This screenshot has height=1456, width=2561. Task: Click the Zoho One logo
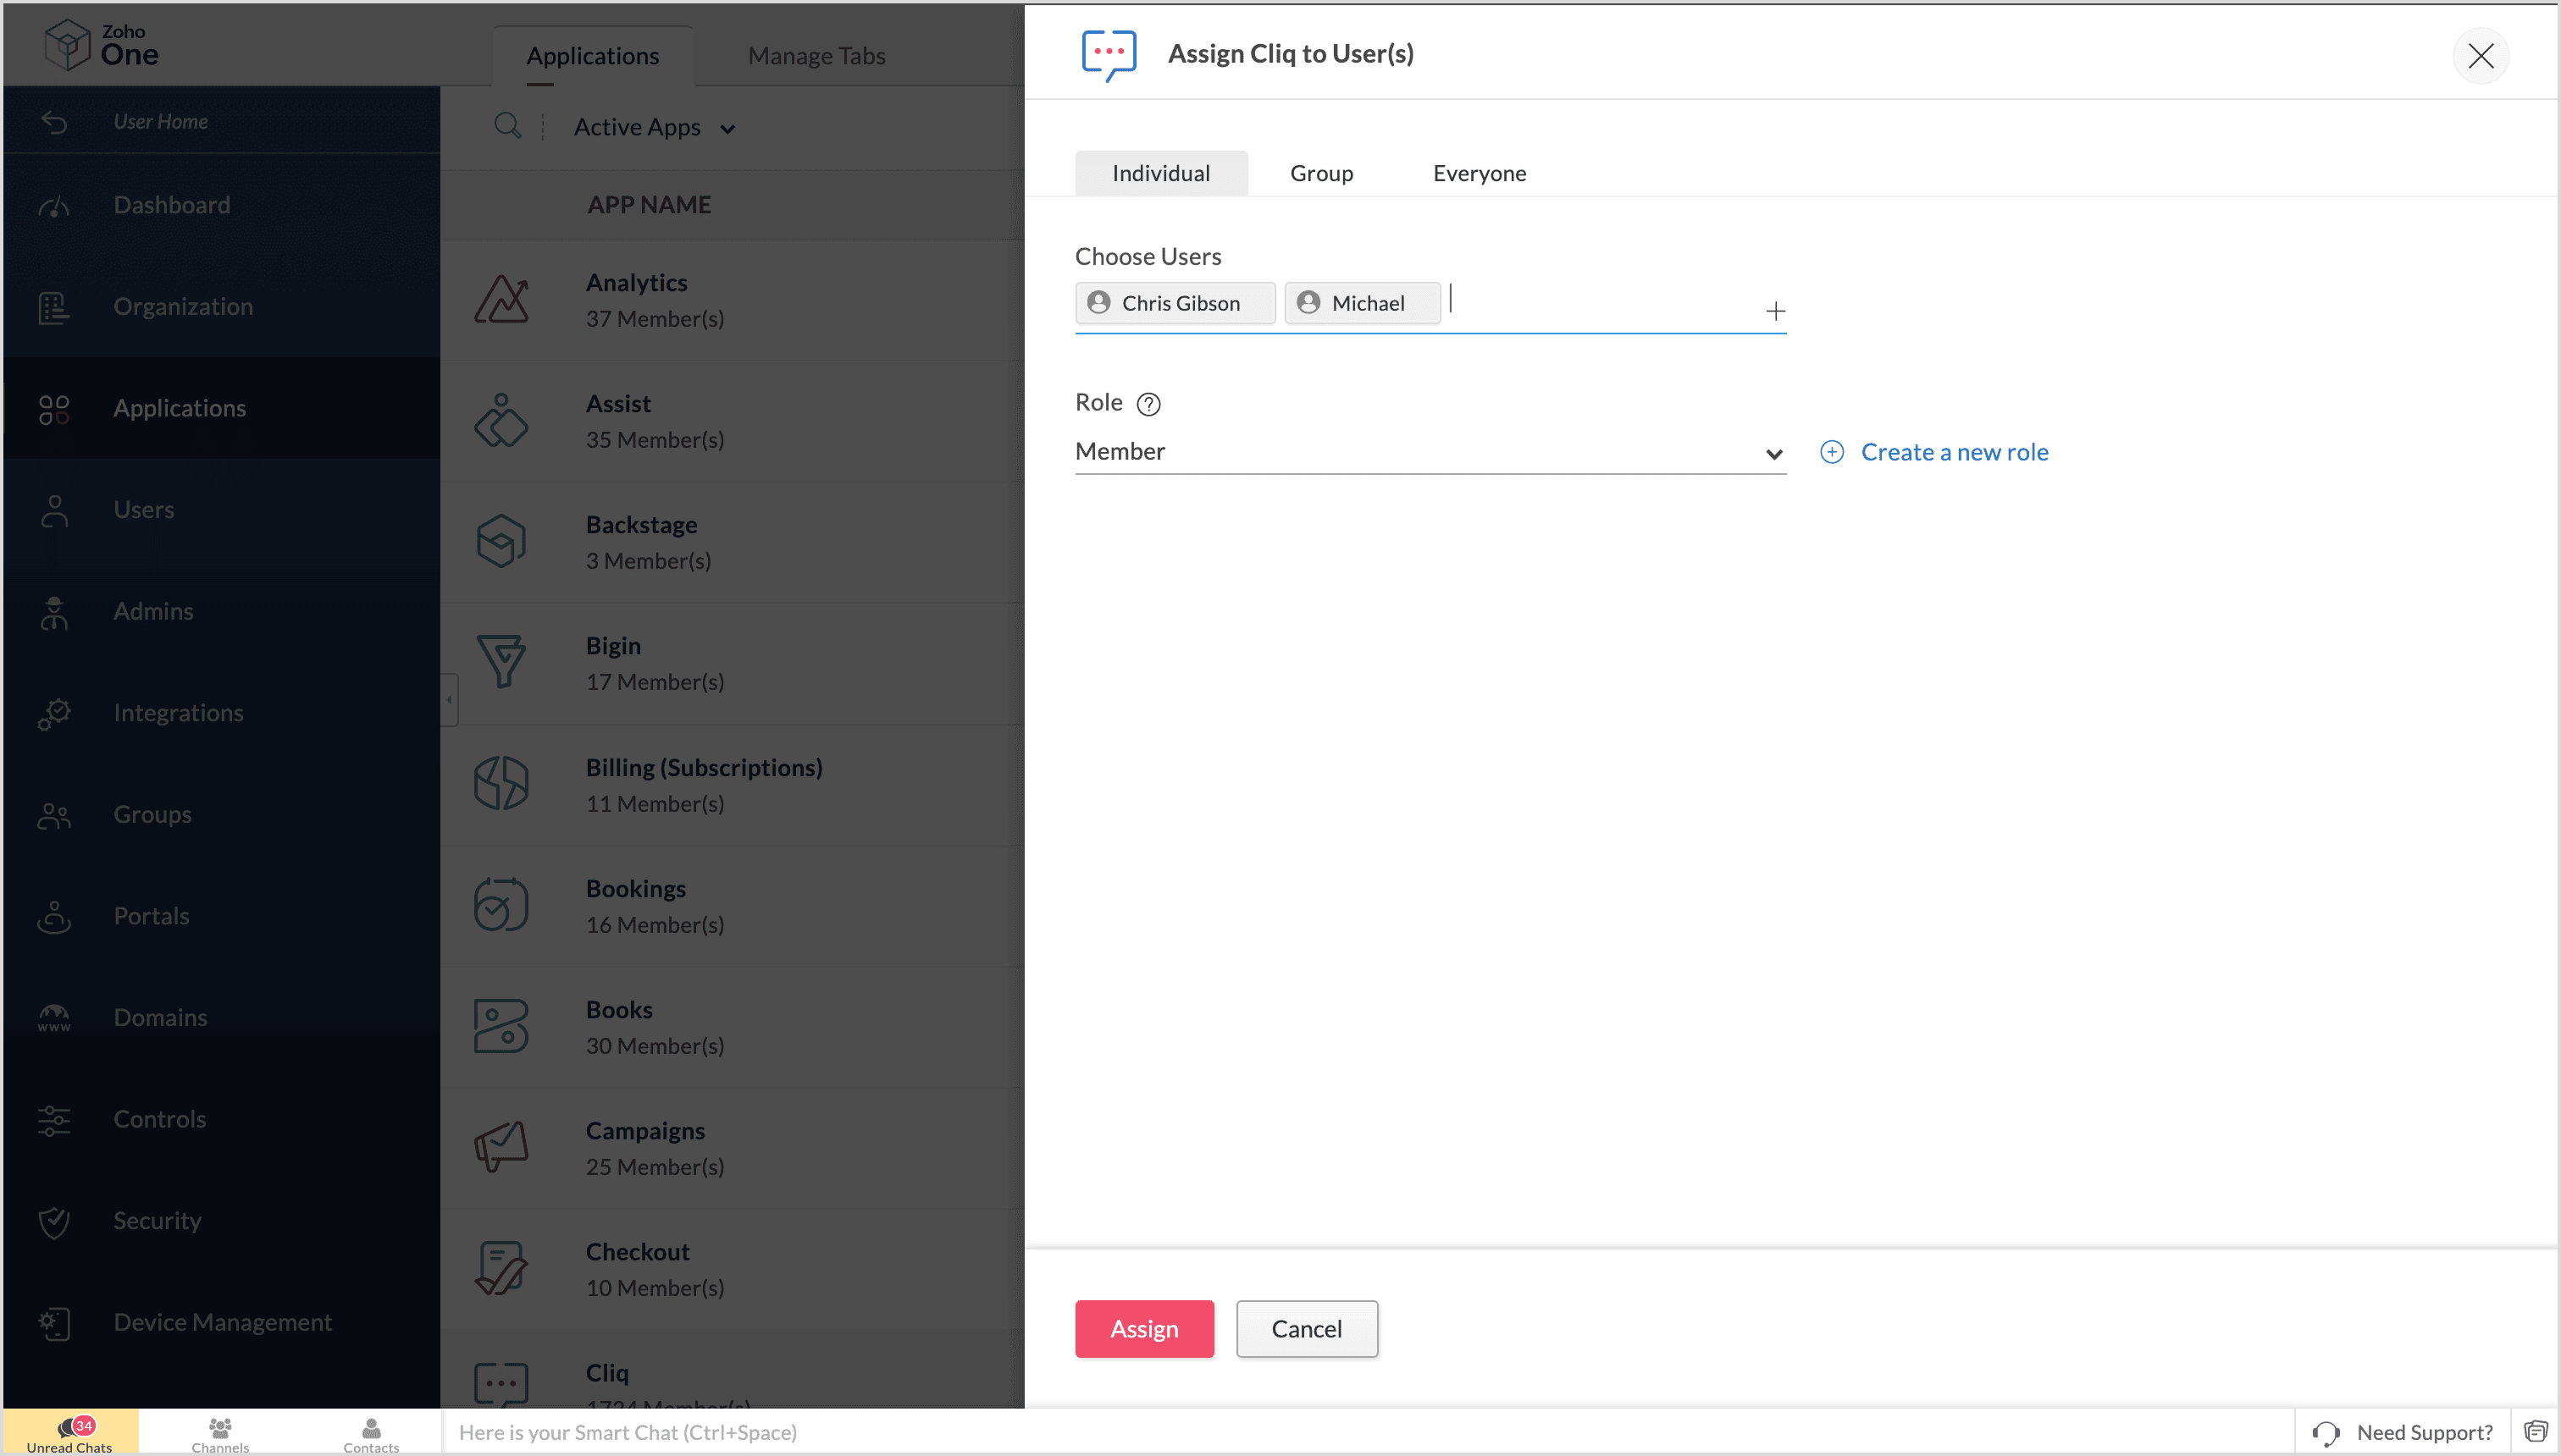(x=101, y=45)
